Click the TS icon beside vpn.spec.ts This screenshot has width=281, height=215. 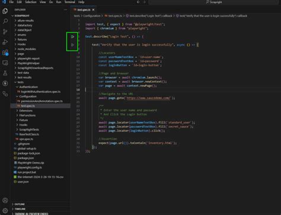coord(17,139)
